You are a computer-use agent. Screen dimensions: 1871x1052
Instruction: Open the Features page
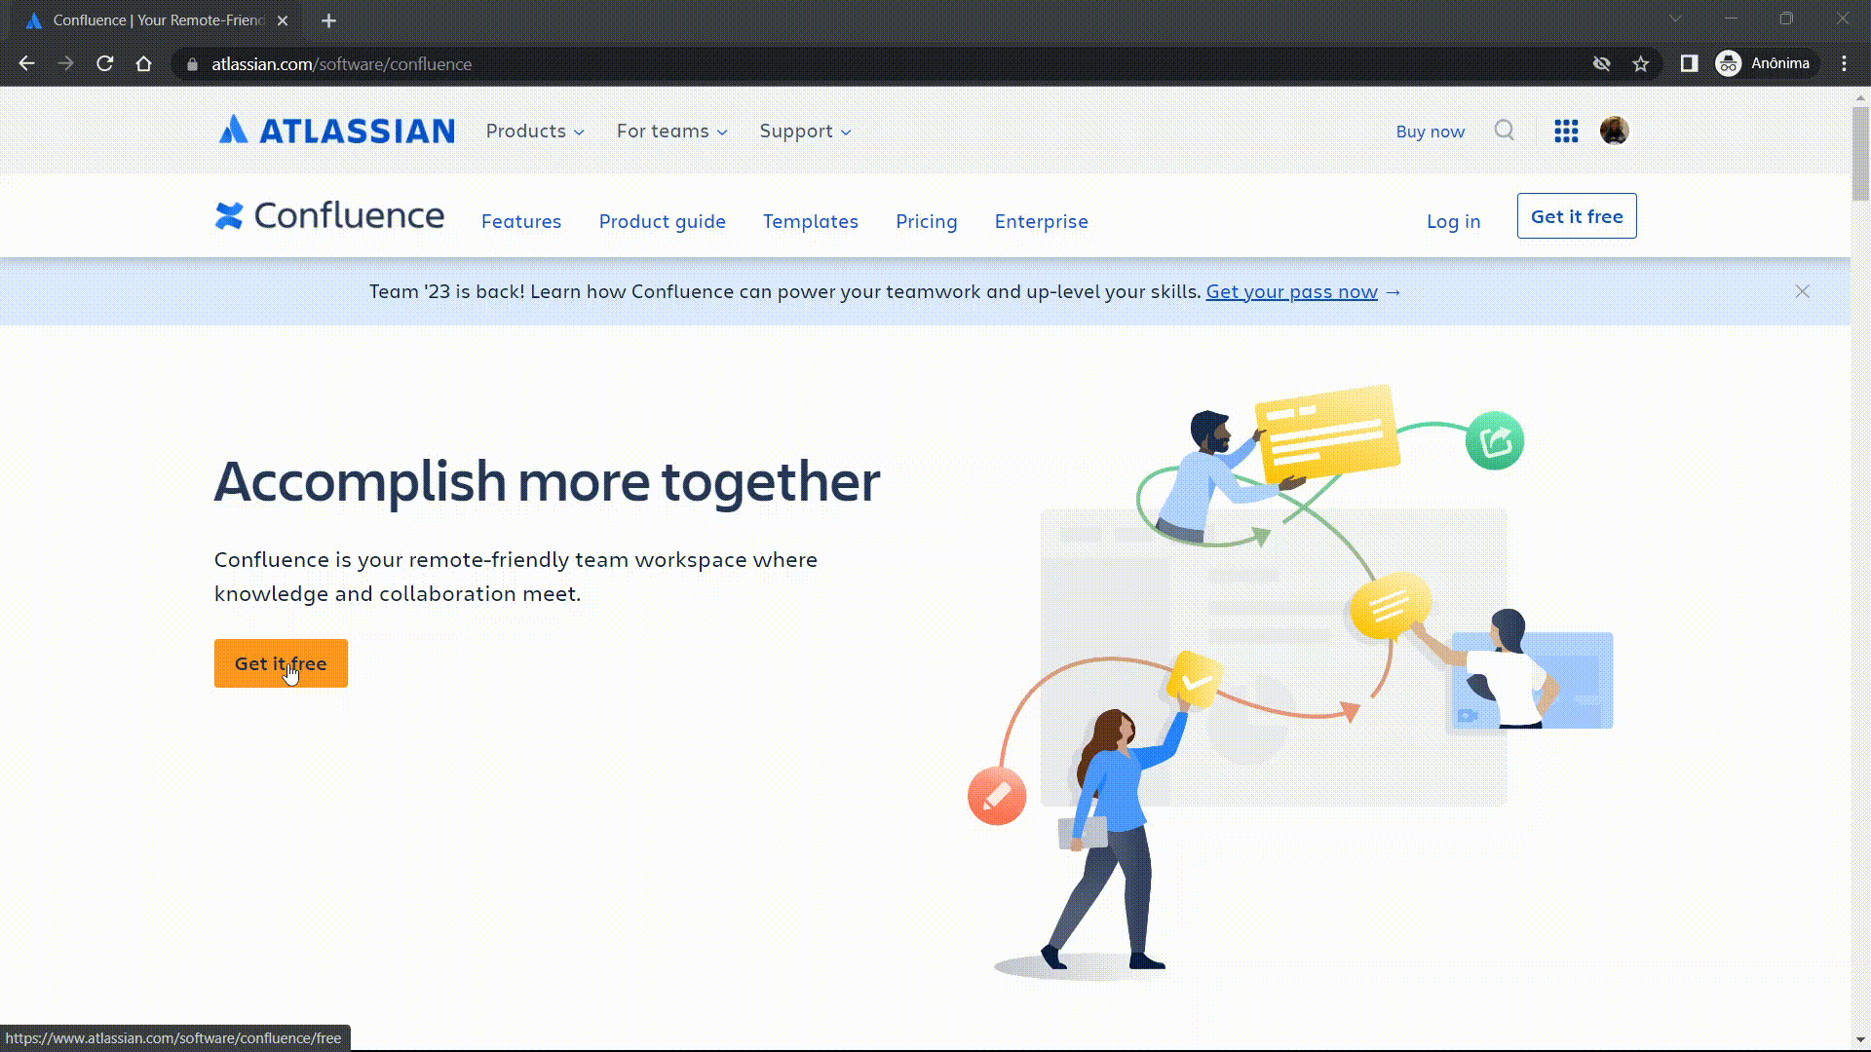tap(521, 221)
